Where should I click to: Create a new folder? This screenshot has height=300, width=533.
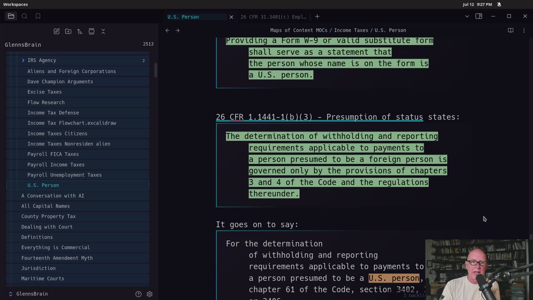click(x=68, y=31)
